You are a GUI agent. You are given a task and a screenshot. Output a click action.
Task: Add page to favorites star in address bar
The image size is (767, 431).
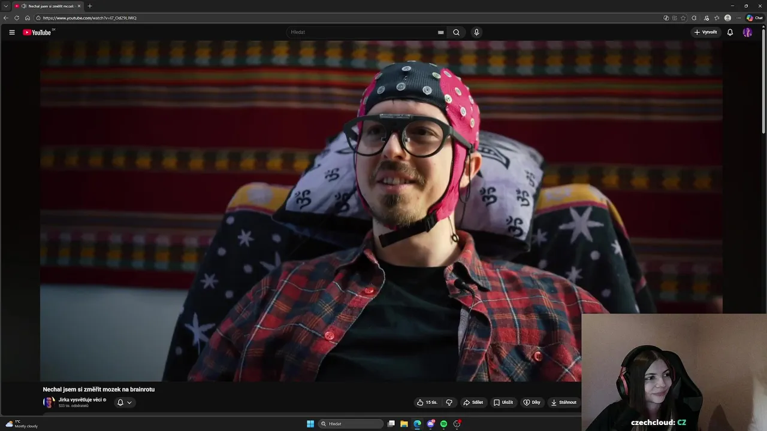click(x=683, y=18)
